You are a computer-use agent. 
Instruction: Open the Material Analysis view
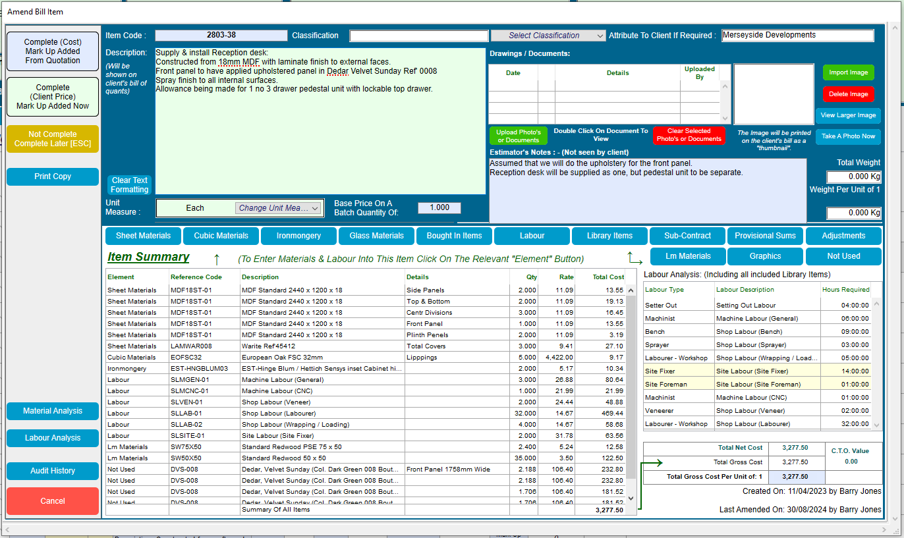click(x=52, y=411)
